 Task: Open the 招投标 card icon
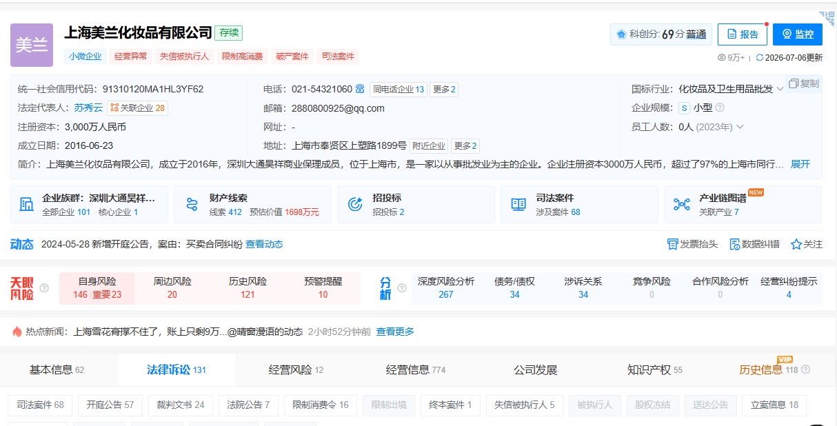[x=356, y=204]
